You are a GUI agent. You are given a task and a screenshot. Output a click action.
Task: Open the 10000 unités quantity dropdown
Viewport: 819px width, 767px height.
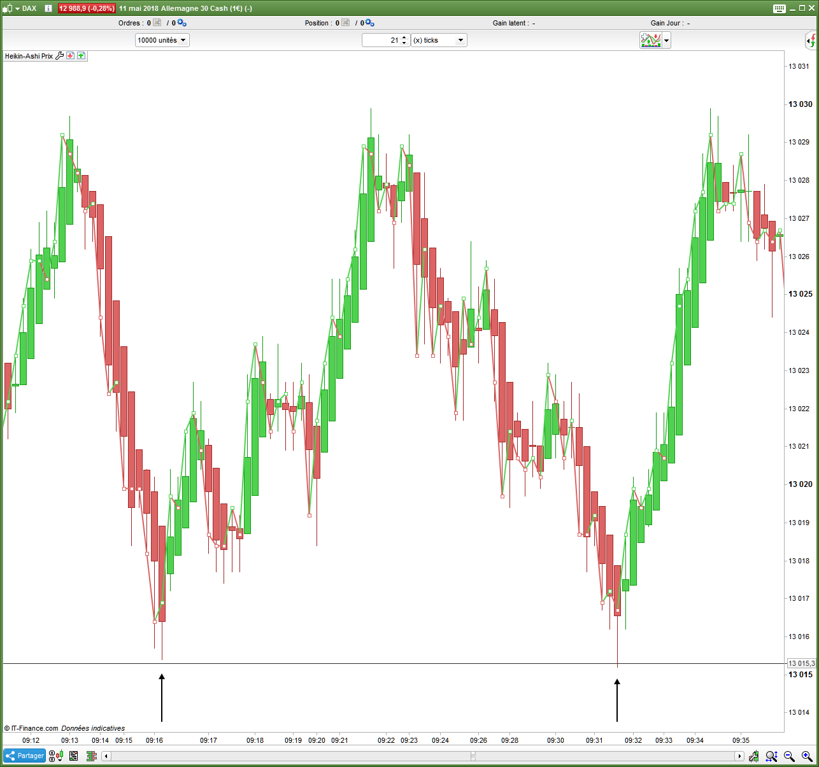click(162, 40)
